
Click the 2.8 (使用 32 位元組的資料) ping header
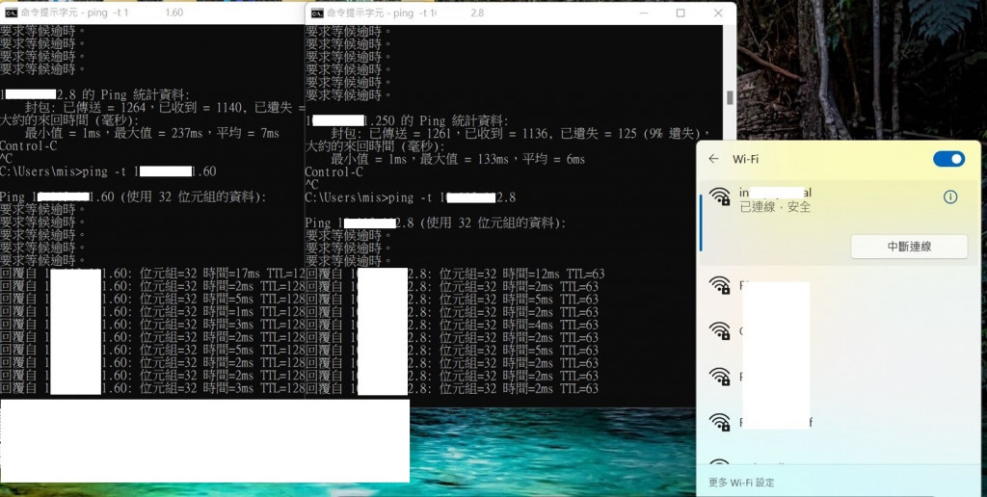coord(436,222)
